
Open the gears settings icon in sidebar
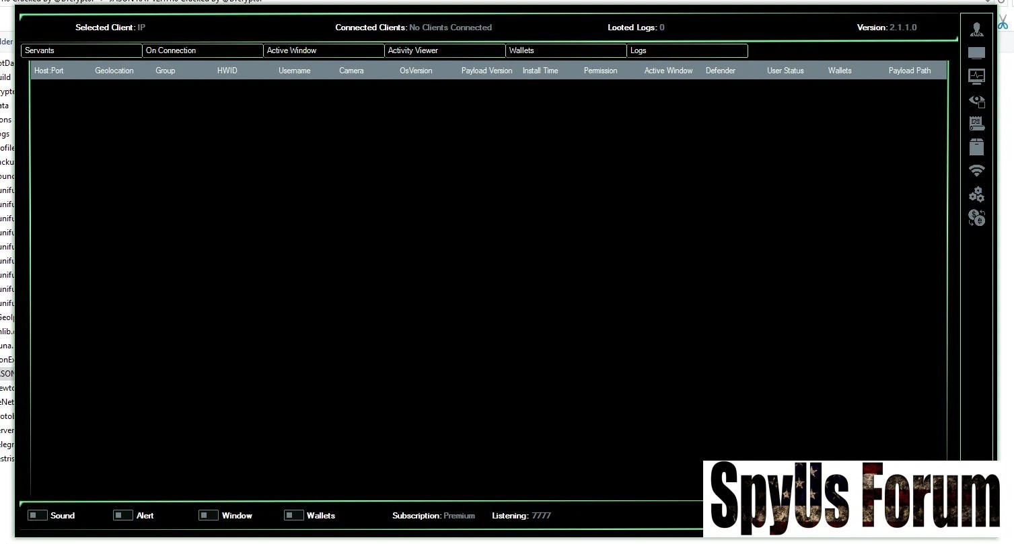(976, 194)
